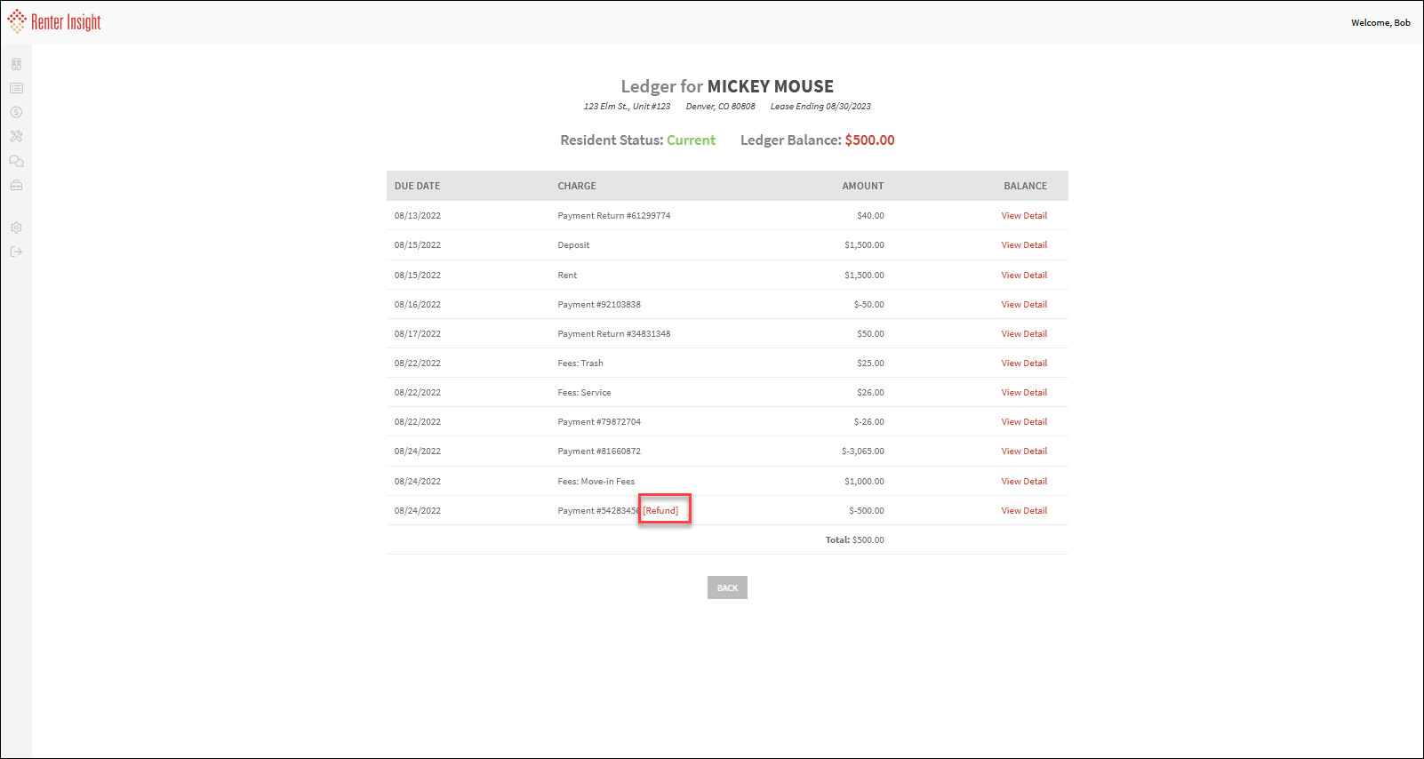Click the AMOUNT column header
The image size is (1424, 759).
[863, 186]
